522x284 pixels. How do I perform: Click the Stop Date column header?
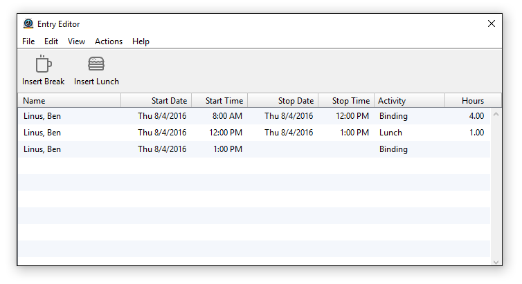283,101
